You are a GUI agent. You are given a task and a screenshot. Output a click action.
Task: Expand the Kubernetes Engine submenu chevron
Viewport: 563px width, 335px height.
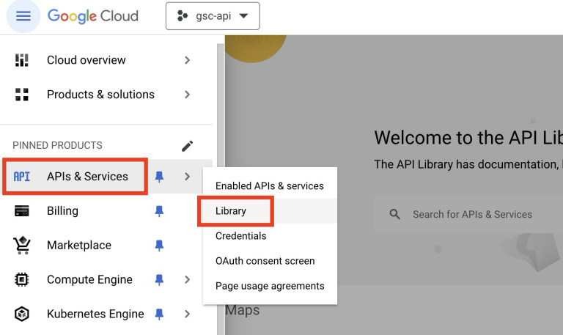coord(187,314)
